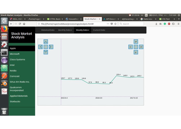181x129 pixels.
Task: Increase the y scale with the y+ button
Action: click(136, 42)
